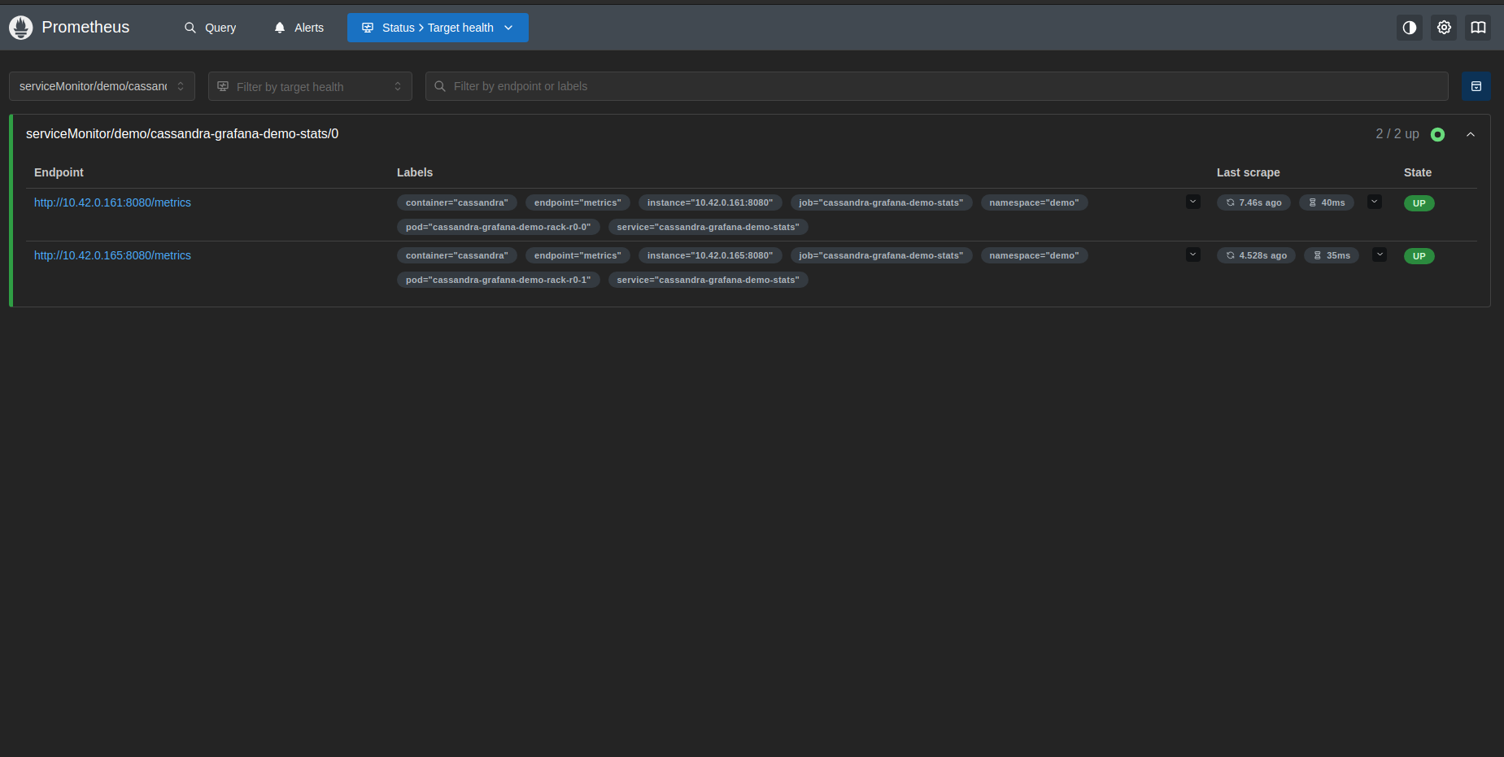The image size is (1504, 757).
Task: Click the instance="10.42.0.161:8080" label
Action: pos(710,202)
